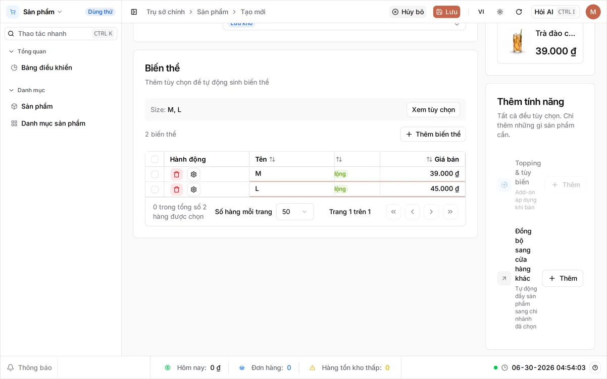Edit the 39.000 ₫ price cell
Screen dimensions: 607x379
423,174
